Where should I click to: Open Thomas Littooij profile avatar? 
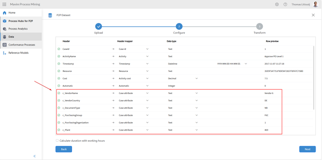pos(316,4)
